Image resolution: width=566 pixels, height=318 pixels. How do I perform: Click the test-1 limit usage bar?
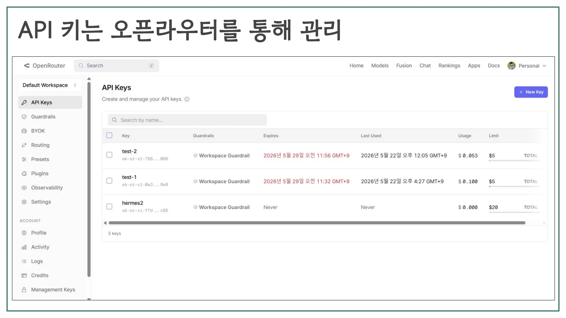click(514, 186)
